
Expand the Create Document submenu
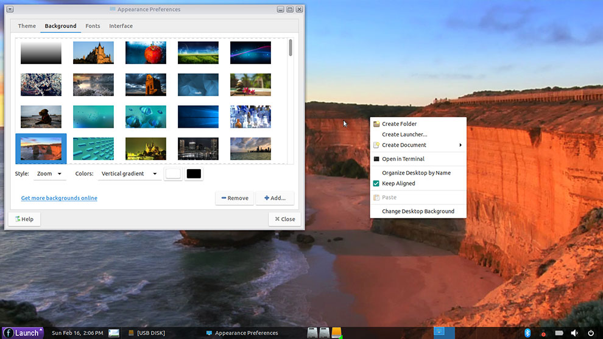[x=418, y=145]
